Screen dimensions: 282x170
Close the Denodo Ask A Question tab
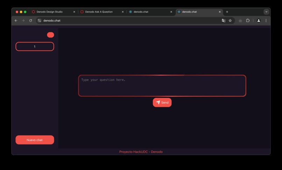[123, 12]
